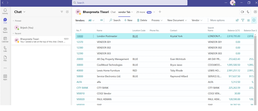Screen dimensions: 258x111
Task: Go back with the back arrow
Action: 3,3
